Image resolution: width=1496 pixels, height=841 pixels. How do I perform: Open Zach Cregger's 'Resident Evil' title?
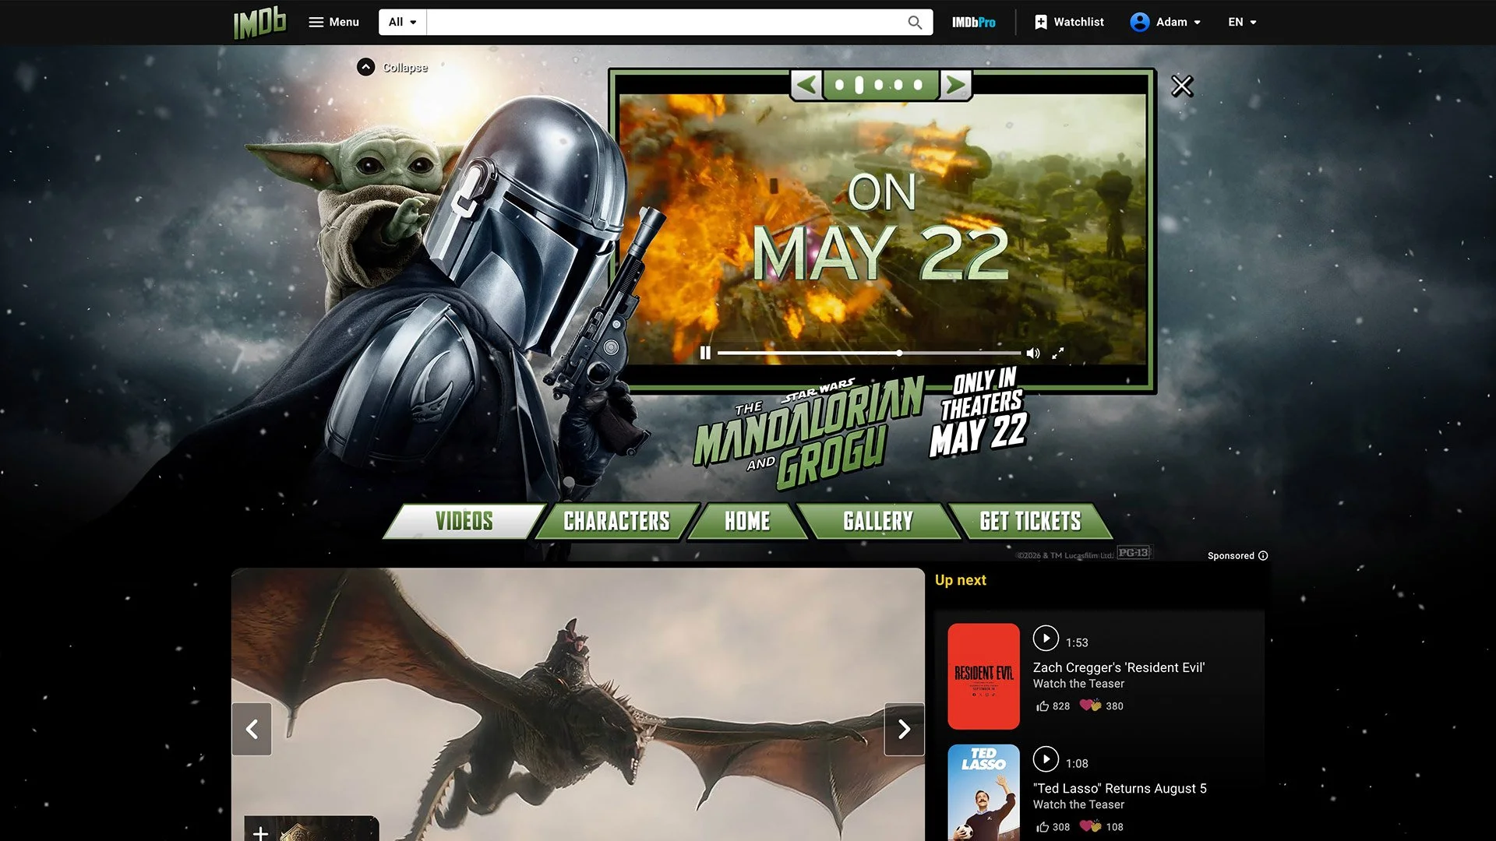(1119, 667)
